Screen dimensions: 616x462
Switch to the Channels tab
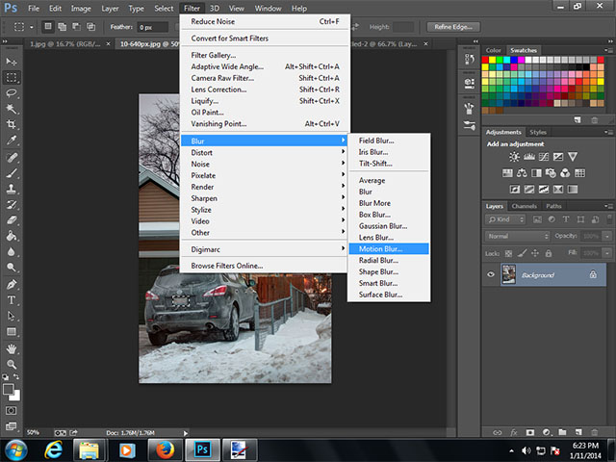tap(524, 206)
